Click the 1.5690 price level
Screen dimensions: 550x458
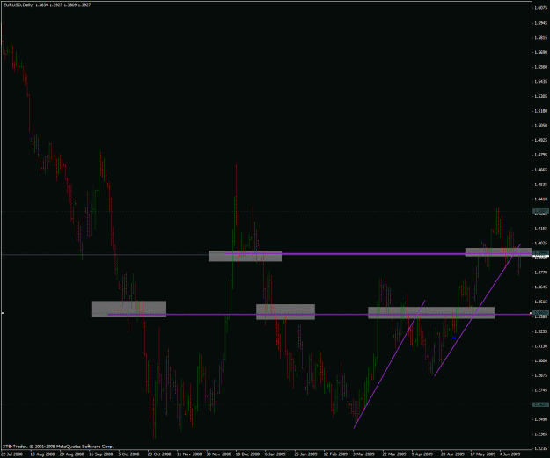[540, 52]
